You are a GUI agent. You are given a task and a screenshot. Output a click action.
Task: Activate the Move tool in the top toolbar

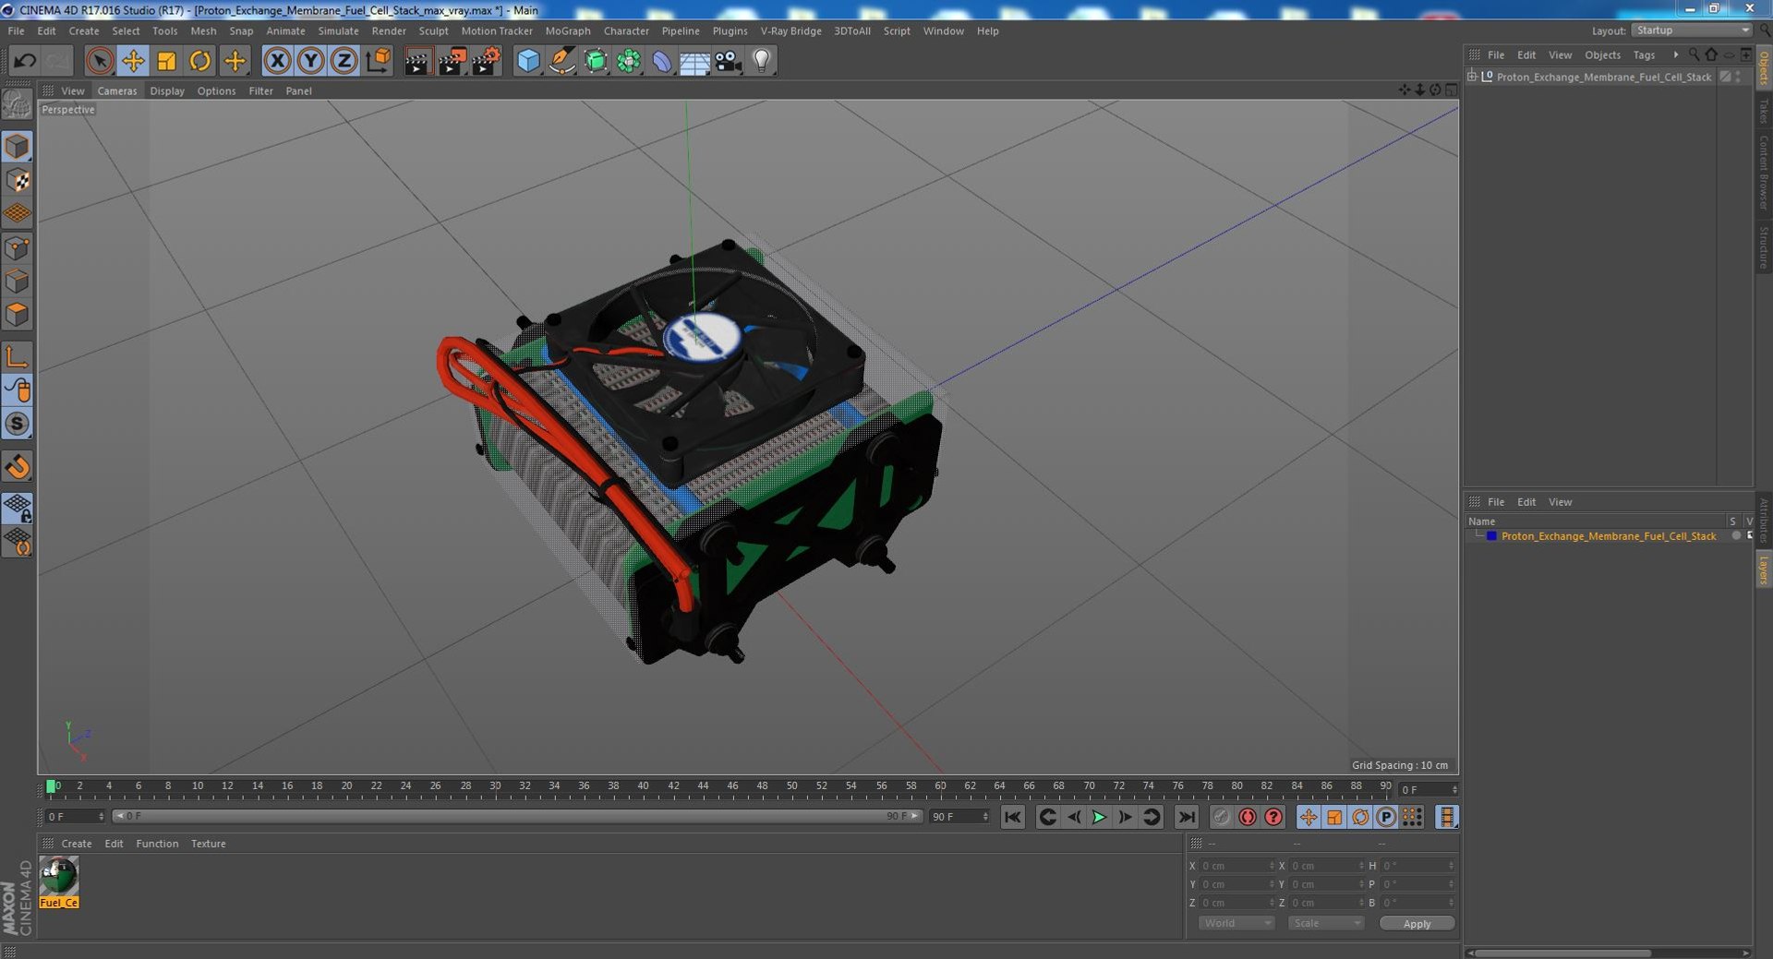coord(133,61)
